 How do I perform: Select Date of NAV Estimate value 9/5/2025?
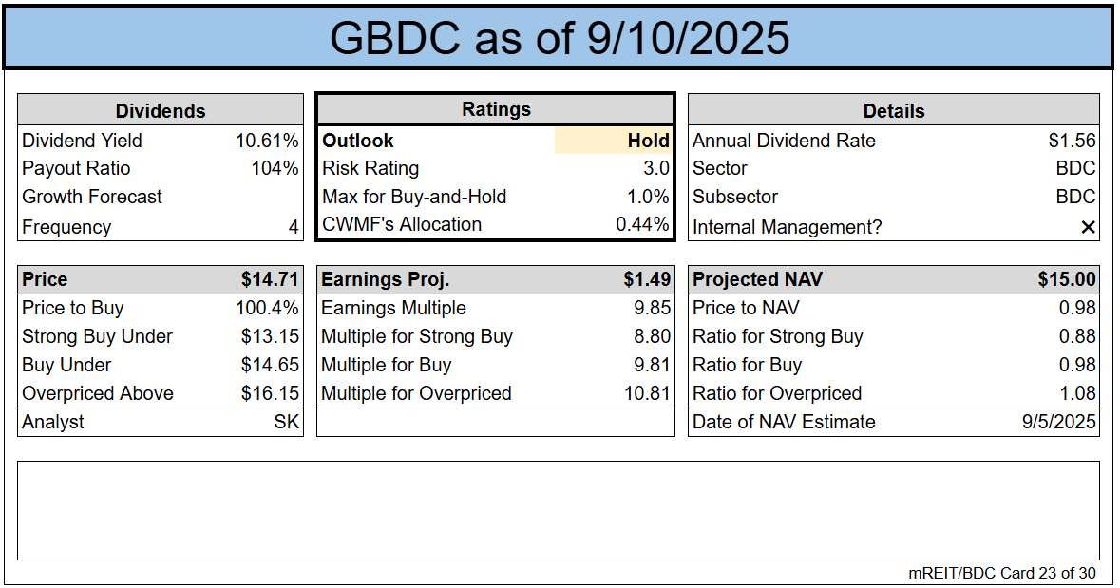point(1058,423)
